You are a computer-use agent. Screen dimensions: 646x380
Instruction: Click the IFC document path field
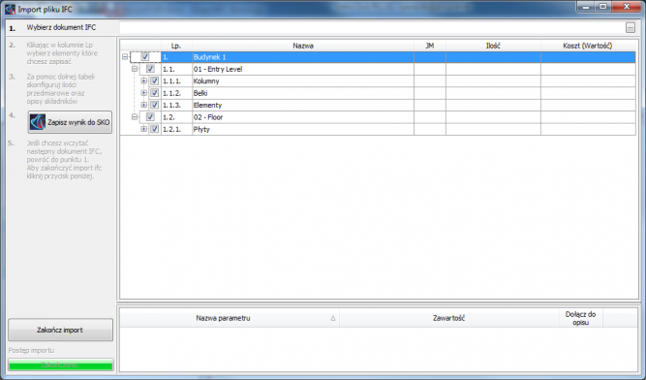[372, 27]
